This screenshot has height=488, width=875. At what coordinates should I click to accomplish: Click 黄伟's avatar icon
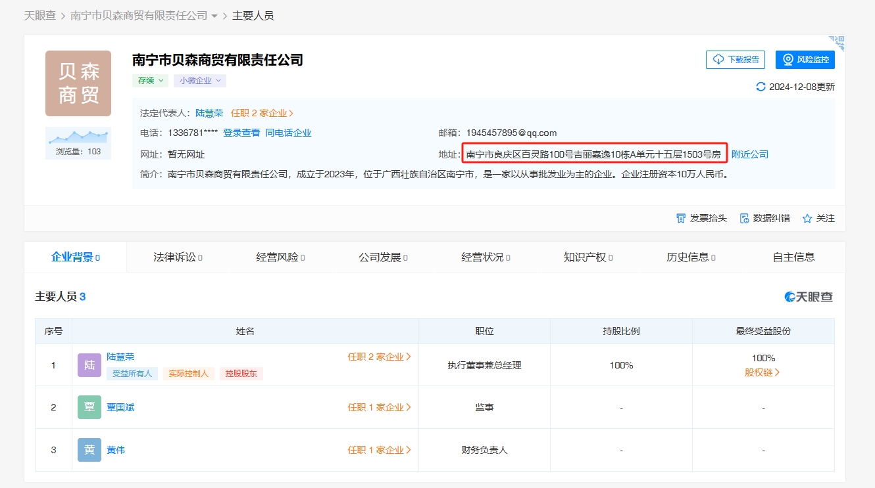89,450
